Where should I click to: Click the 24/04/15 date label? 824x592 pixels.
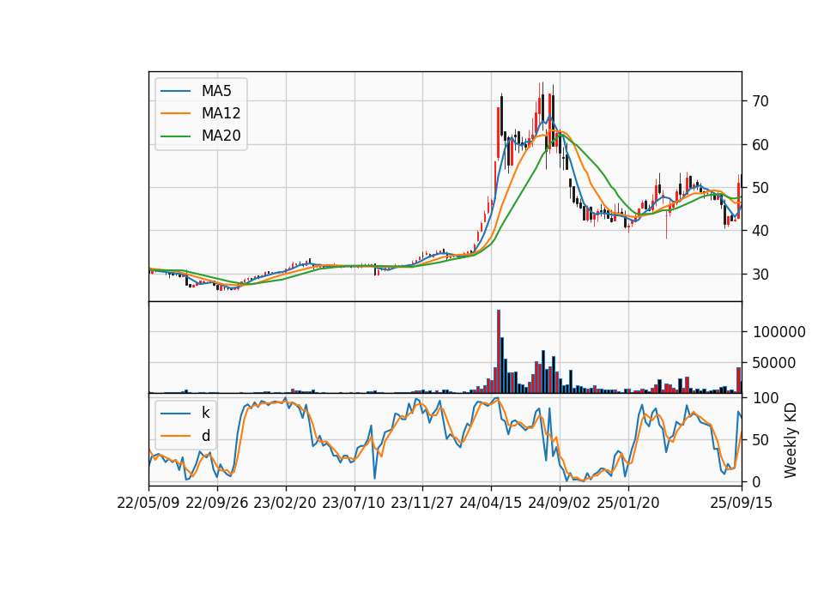(491, 503)
